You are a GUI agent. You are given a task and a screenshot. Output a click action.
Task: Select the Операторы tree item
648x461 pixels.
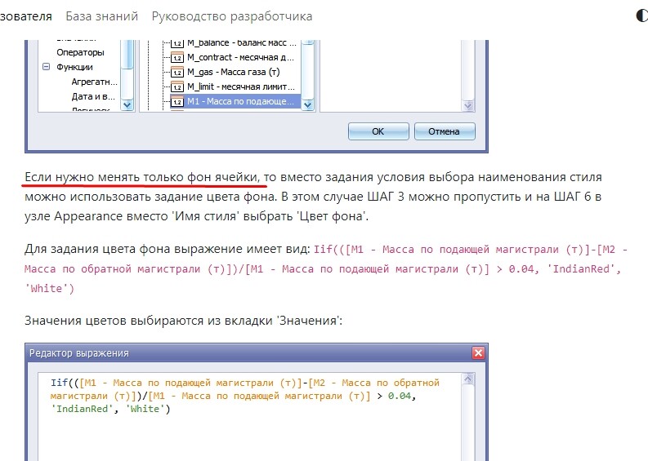click(x=80, y=52)
